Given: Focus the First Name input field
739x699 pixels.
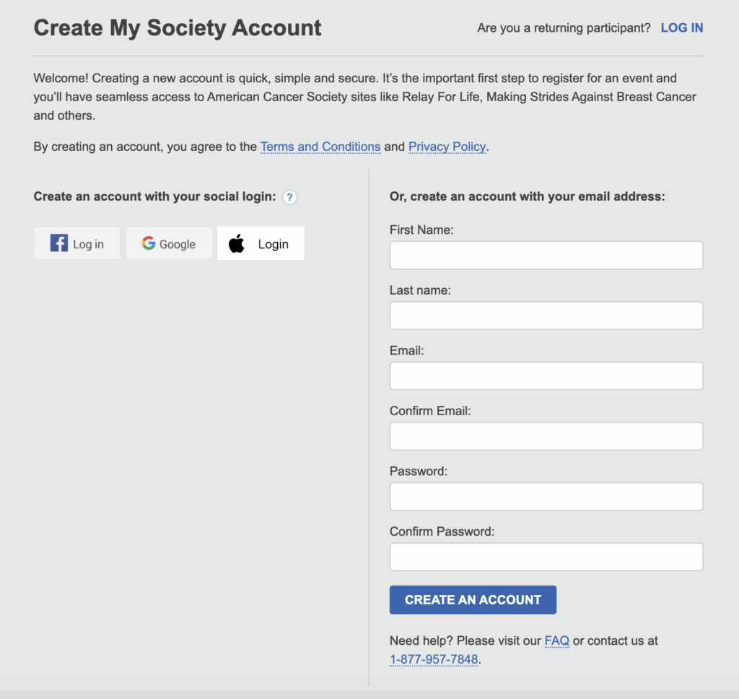Looking at the screenshot, I should point(546,256).
